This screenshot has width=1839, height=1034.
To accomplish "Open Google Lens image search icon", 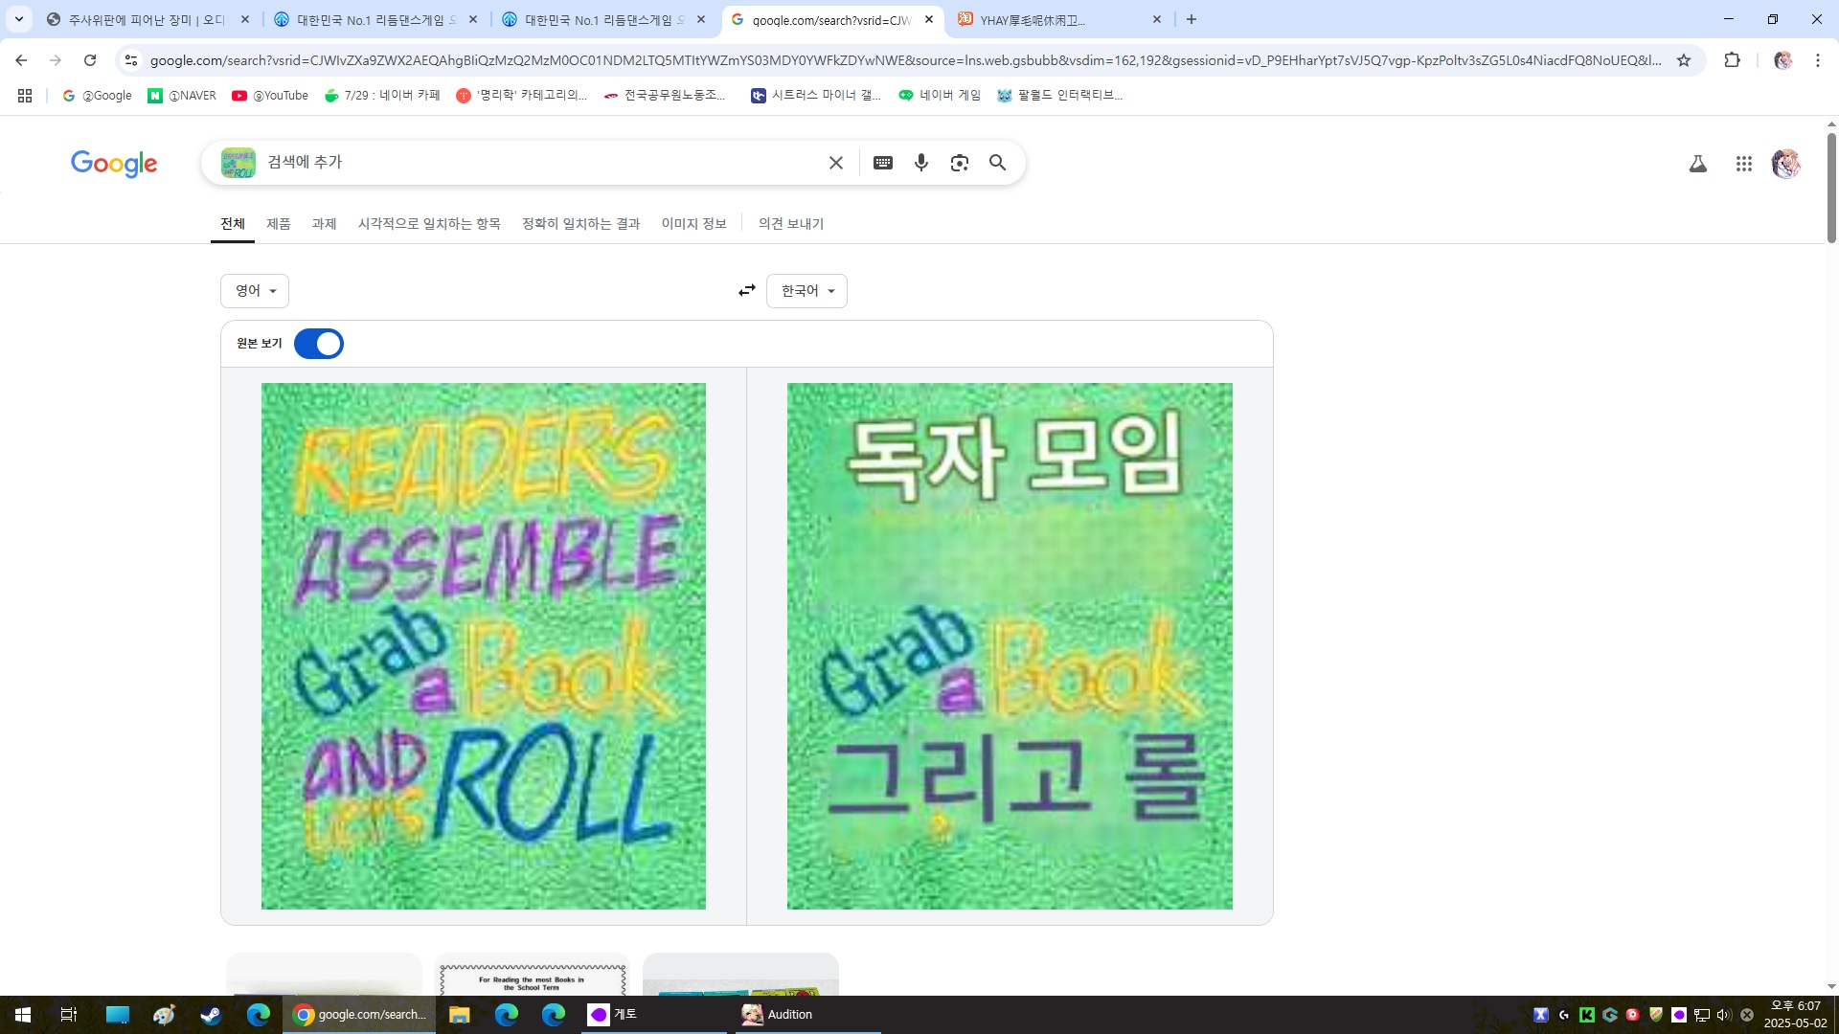I will 960,163.
